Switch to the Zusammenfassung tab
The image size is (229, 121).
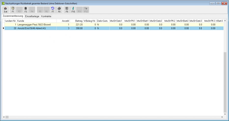(x=13, y=16)
